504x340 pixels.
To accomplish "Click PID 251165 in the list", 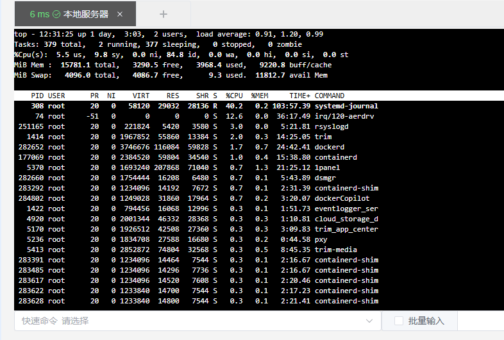I will [x=31, y=127].
